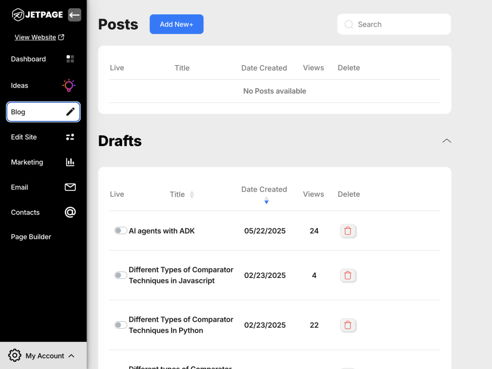The width and height of the screenshot is (492, 369).
Task: Click into the Search posts field
Action: [x=394, y=24]
